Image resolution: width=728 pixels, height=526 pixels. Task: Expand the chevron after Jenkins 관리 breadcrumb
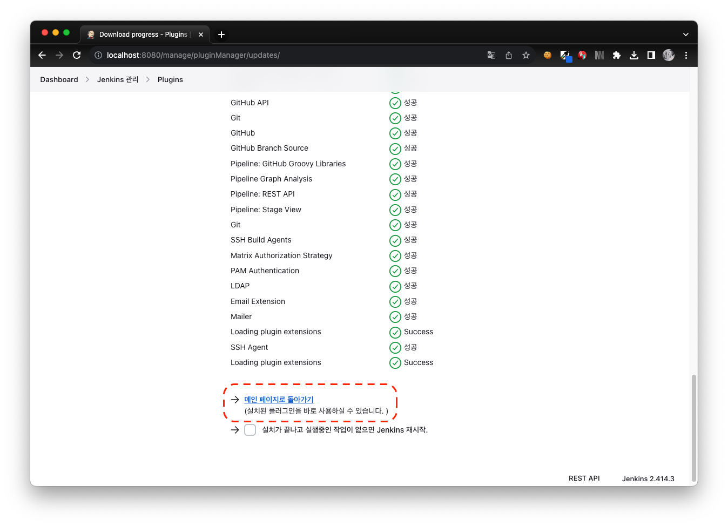(x=148, y=79)
